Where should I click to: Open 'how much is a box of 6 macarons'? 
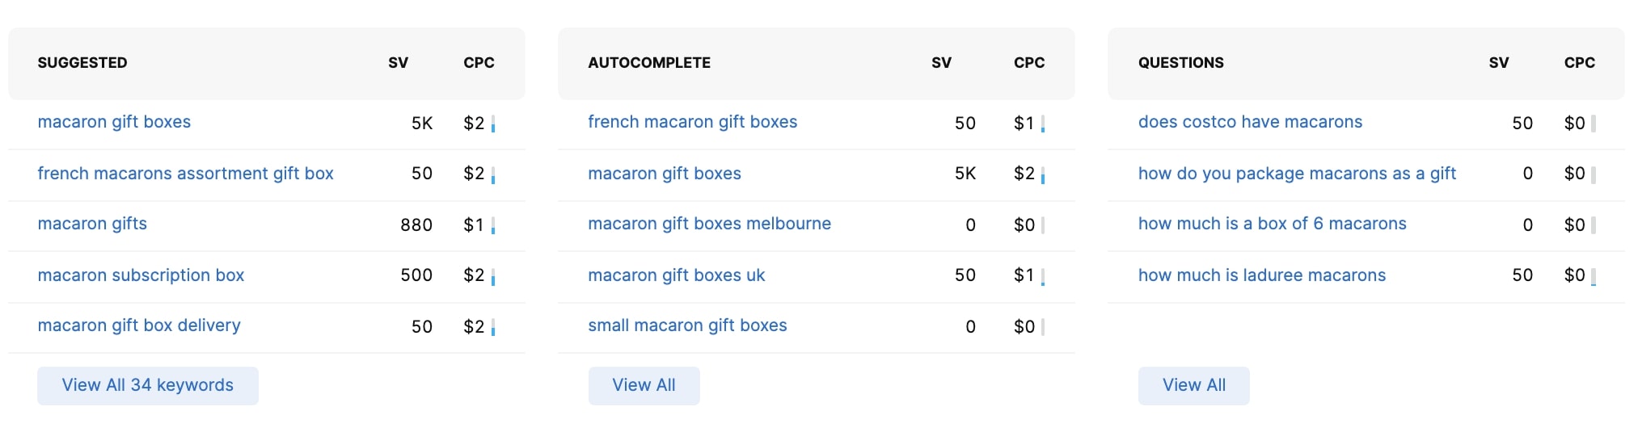(x=1272, y=224)
